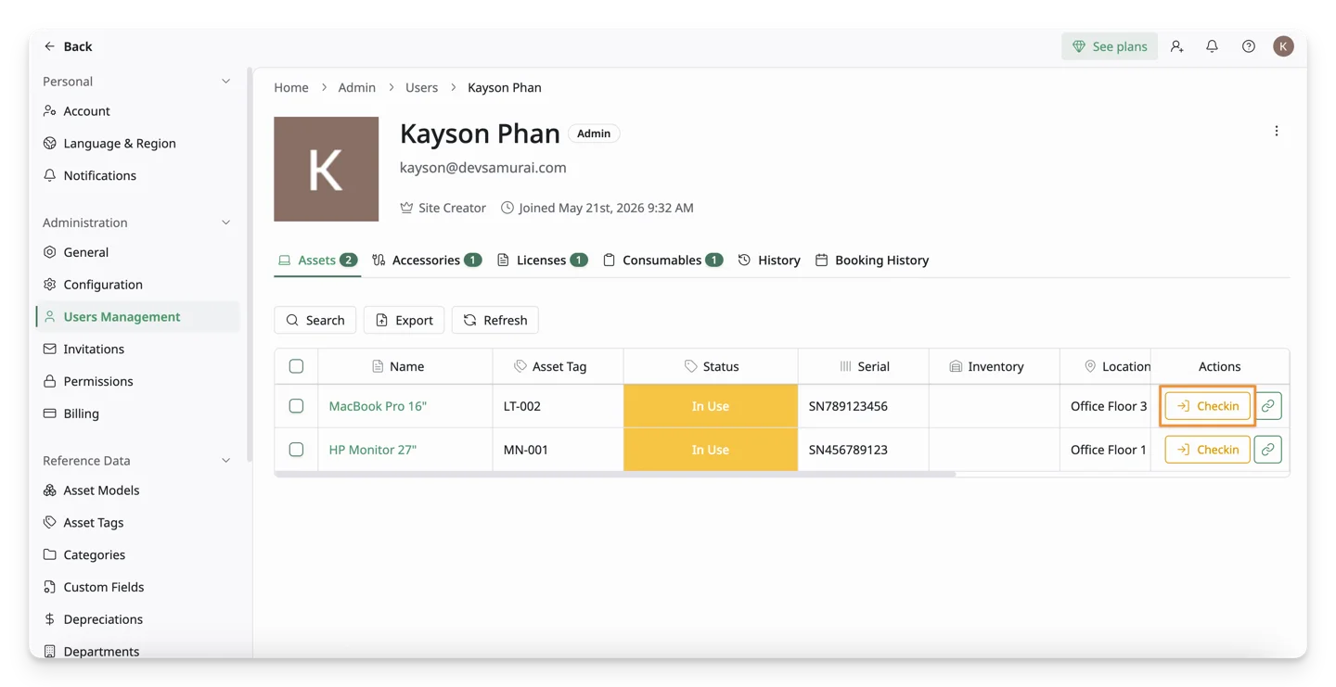This screenshot has width=1336, height=687.
Task: Open General administration settings
Action: coord(137,252)
